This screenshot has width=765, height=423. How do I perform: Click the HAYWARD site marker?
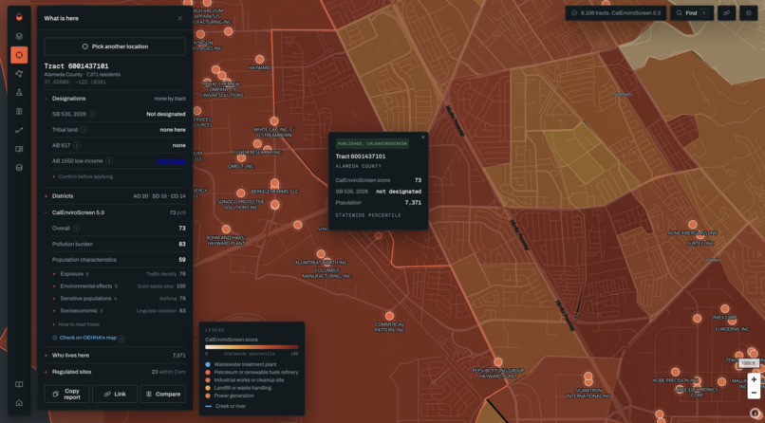pos(259,59)
